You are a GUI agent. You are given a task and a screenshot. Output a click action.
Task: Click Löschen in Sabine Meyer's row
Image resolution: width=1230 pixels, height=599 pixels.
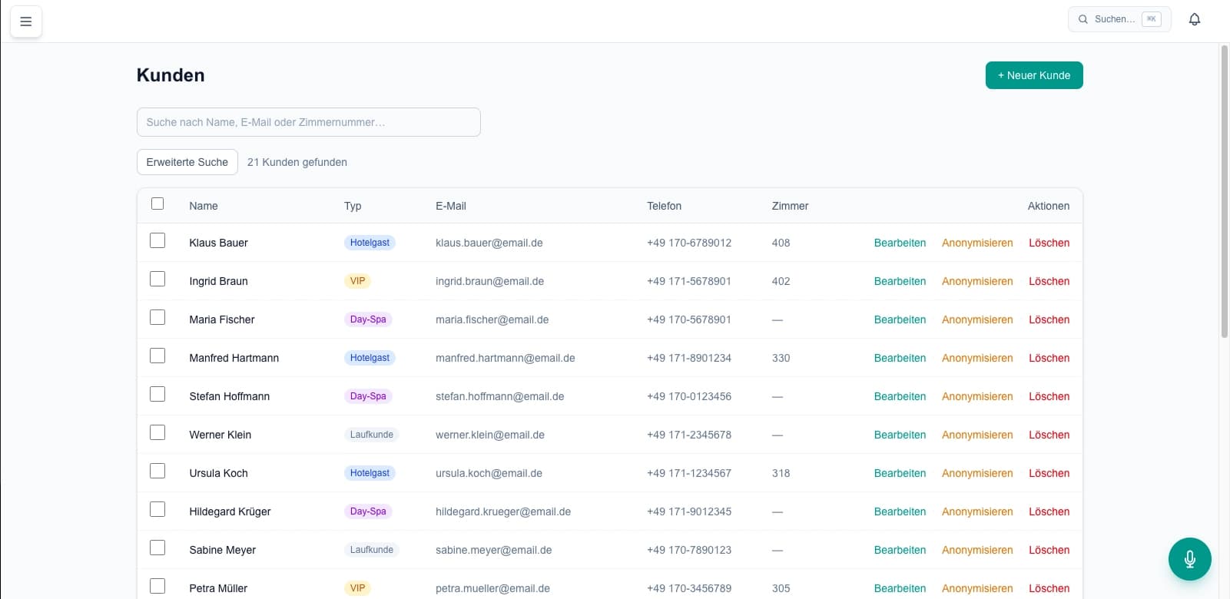(1049, 550)
